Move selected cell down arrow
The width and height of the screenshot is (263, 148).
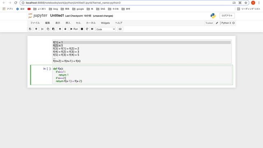coord(65,29)
